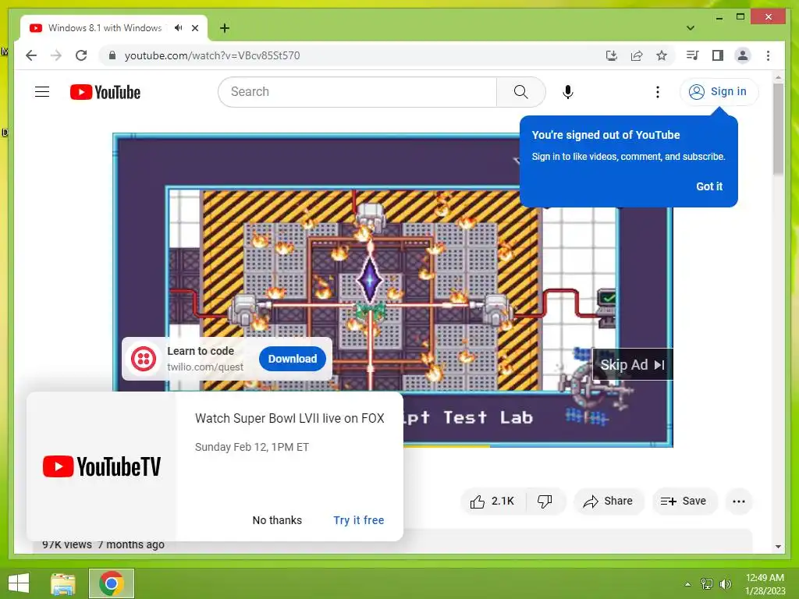The width and height of the screenshot is (799, 599).
Task: Click the video progress bar
Action: click(x=538, y=445)
